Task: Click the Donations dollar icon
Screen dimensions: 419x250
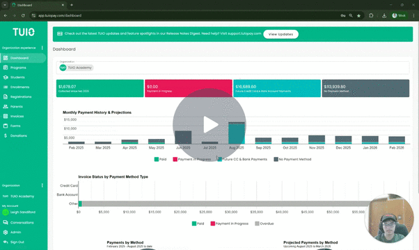Action: [6, 135]
